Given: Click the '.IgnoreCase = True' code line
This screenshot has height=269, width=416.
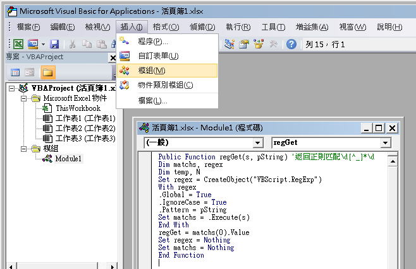Looking at the screenshot, I should [x=193, y=202].
